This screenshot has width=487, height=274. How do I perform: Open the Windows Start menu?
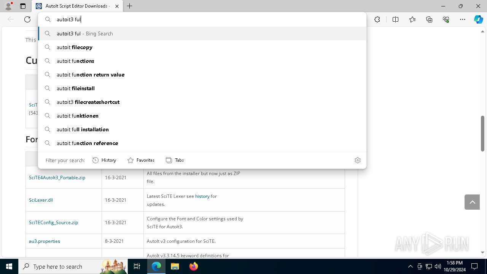9,266
